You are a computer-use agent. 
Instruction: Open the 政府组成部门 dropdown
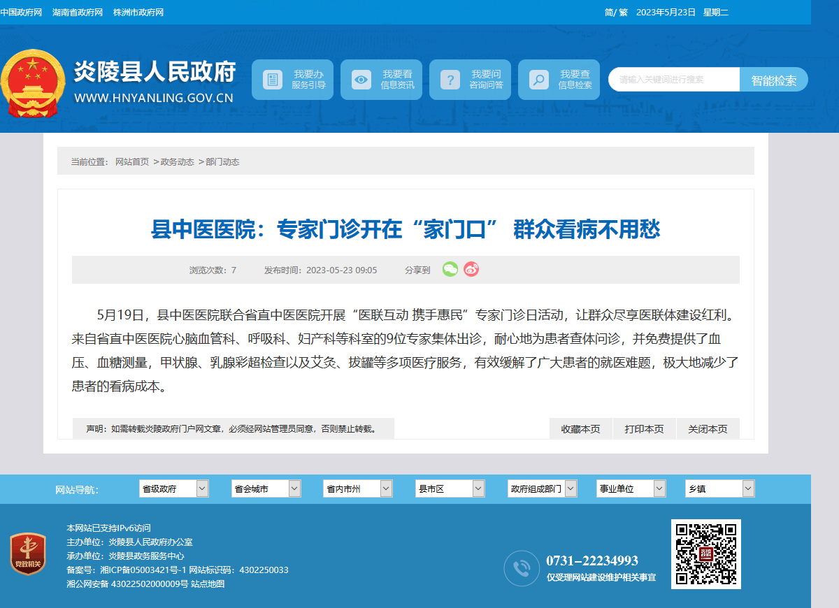click(x=542, y=488)
